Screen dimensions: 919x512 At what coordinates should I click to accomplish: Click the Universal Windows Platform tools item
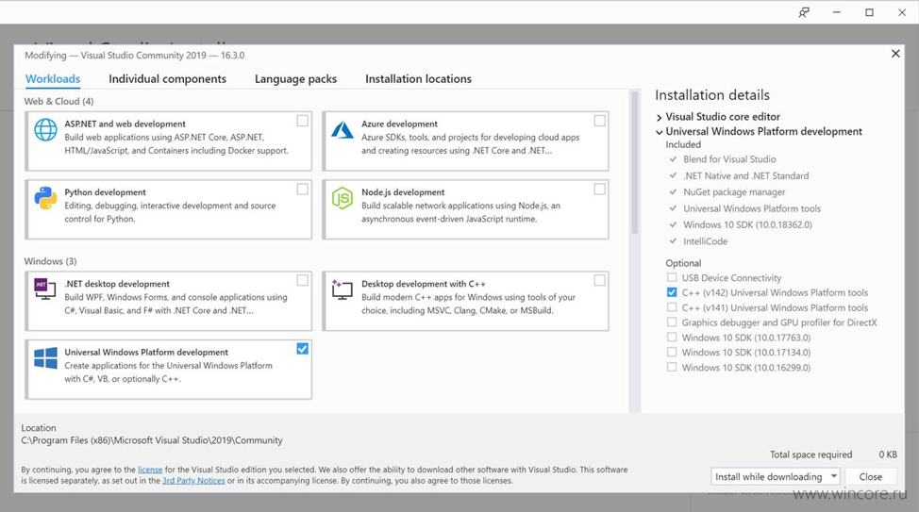pos(752,208)
